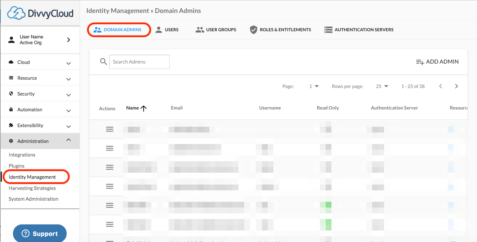Click the search magnifier icon

tap(103, 62)
